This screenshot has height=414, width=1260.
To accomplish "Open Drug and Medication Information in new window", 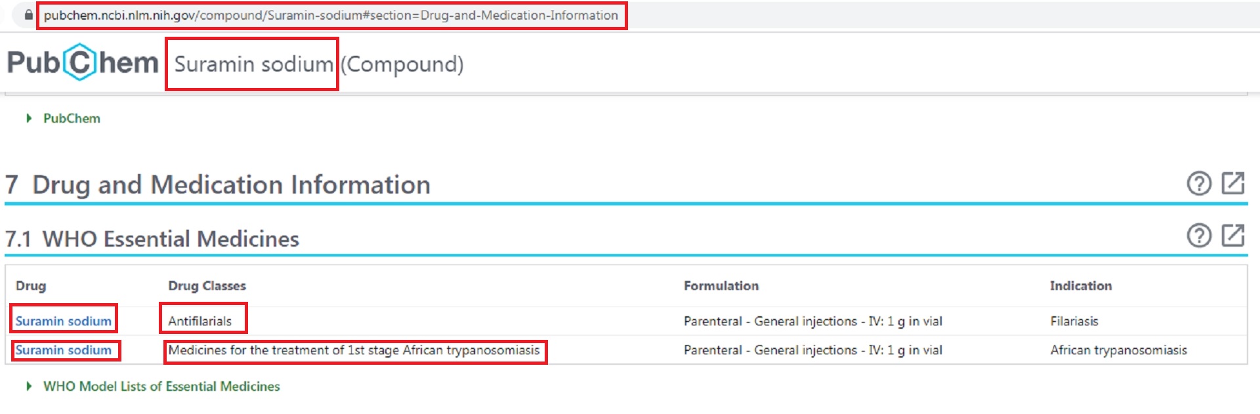I will tap(1233, 183).
